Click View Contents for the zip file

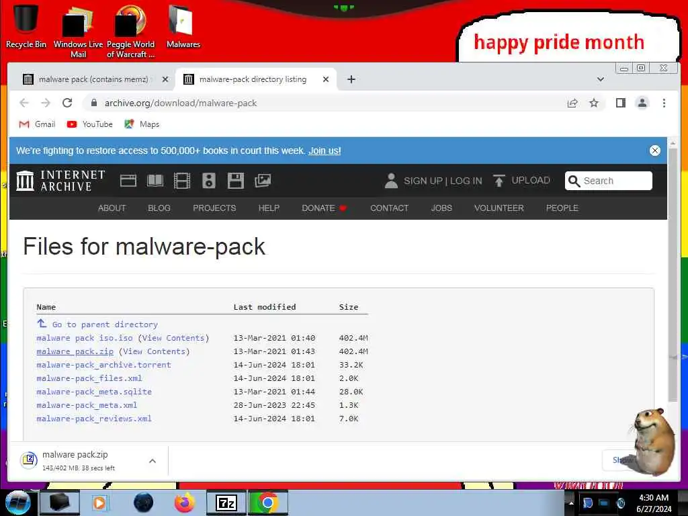click(154, 351)
